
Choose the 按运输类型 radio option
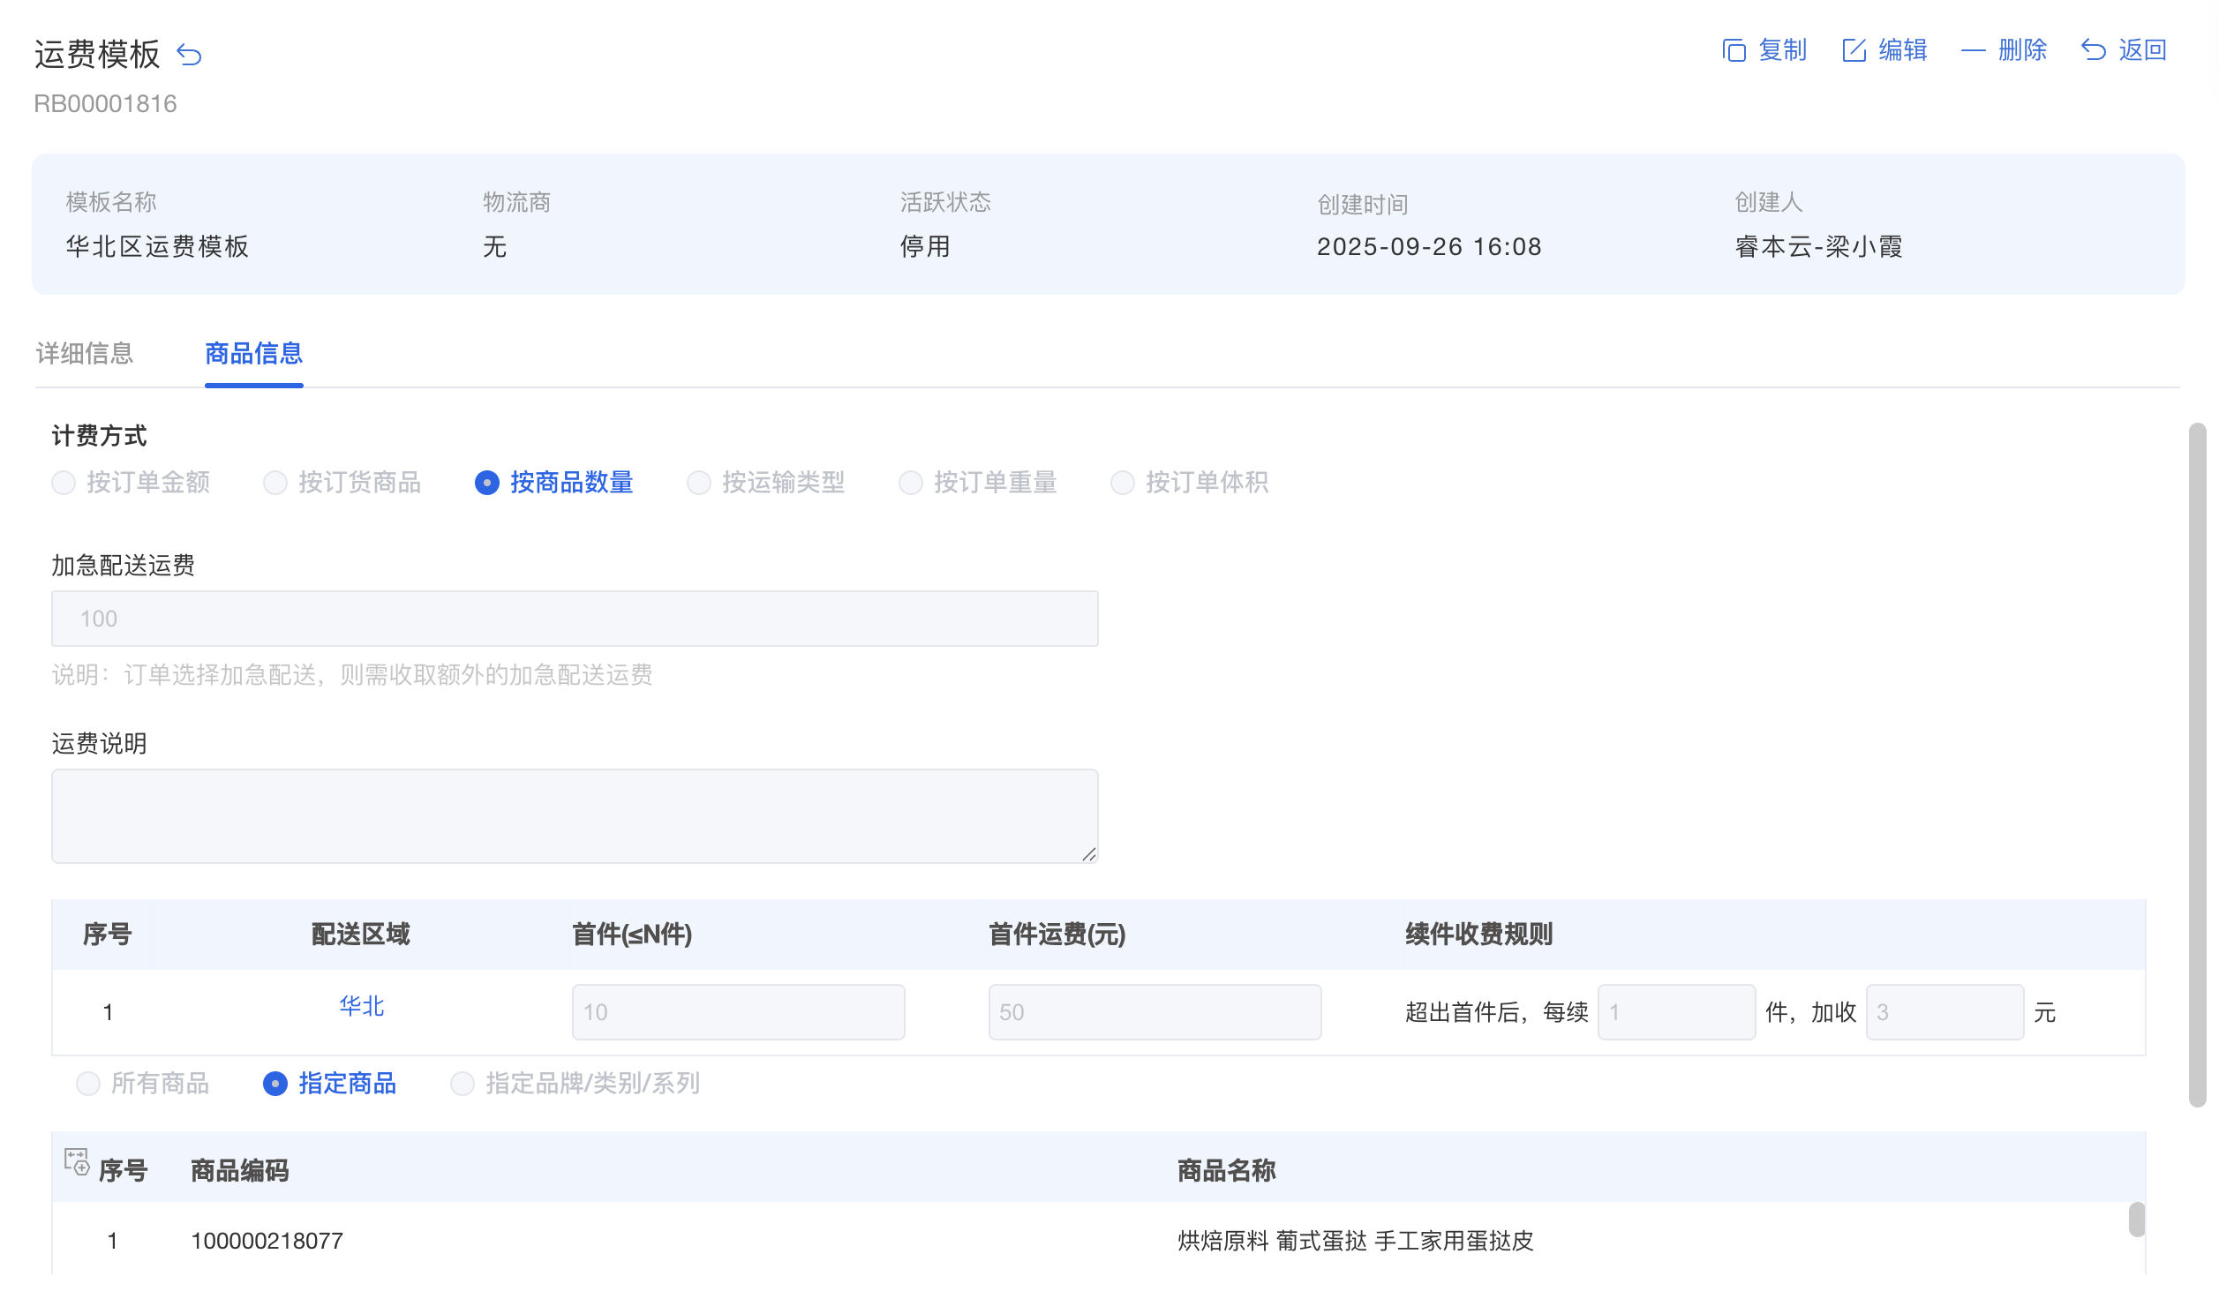[699, 483]
